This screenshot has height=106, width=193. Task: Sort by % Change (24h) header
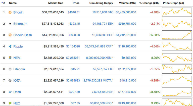point(149,3)
